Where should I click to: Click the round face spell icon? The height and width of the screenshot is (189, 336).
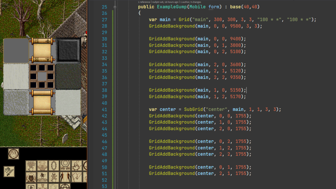13,154
